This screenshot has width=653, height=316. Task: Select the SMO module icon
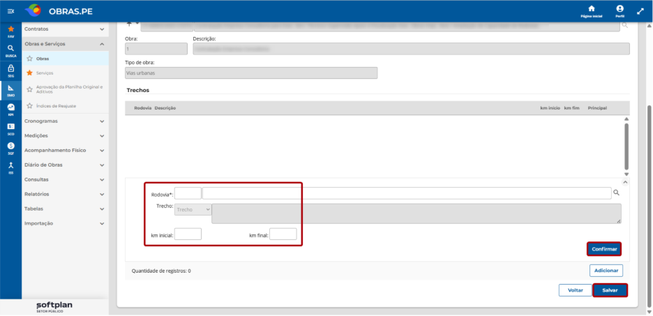[11, 91]
